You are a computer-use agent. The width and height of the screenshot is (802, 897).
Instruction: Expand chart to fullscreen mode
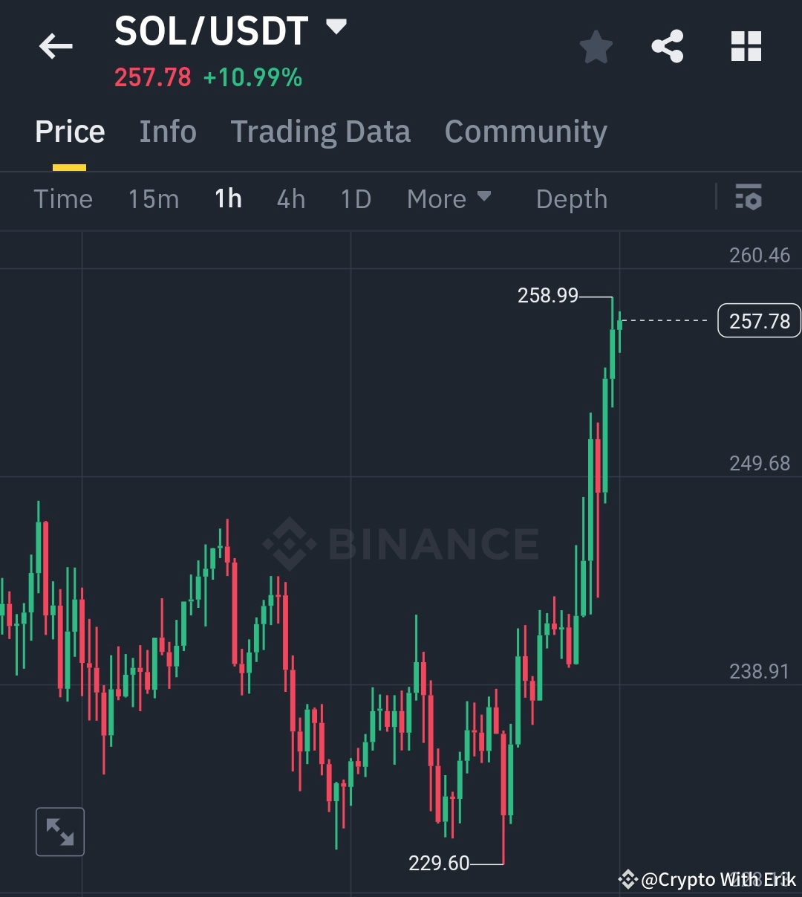click(x=59, y=832)
